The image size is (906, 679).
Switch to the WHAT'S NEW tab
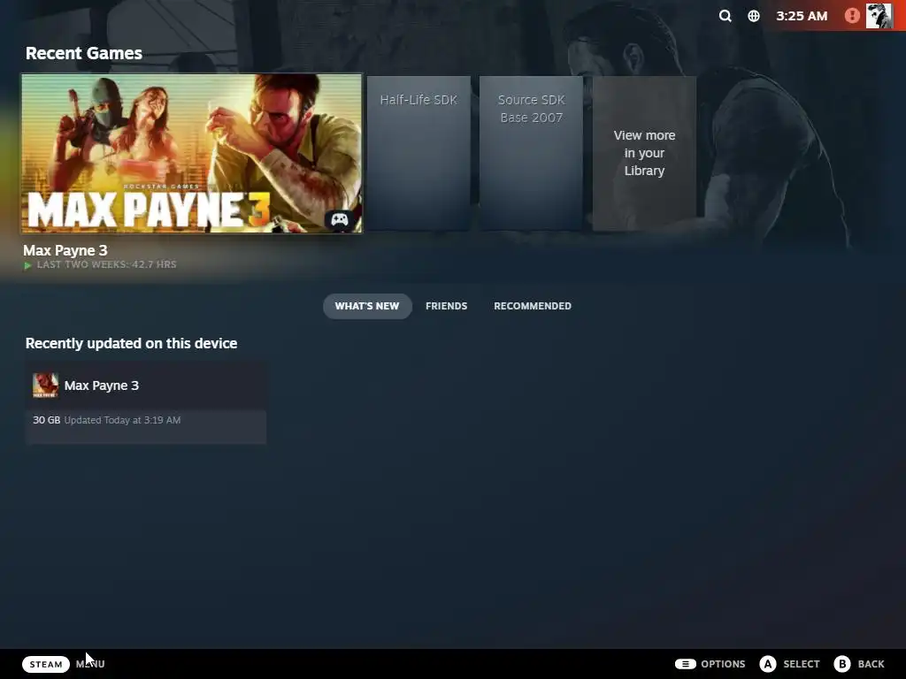click(367, 306)
